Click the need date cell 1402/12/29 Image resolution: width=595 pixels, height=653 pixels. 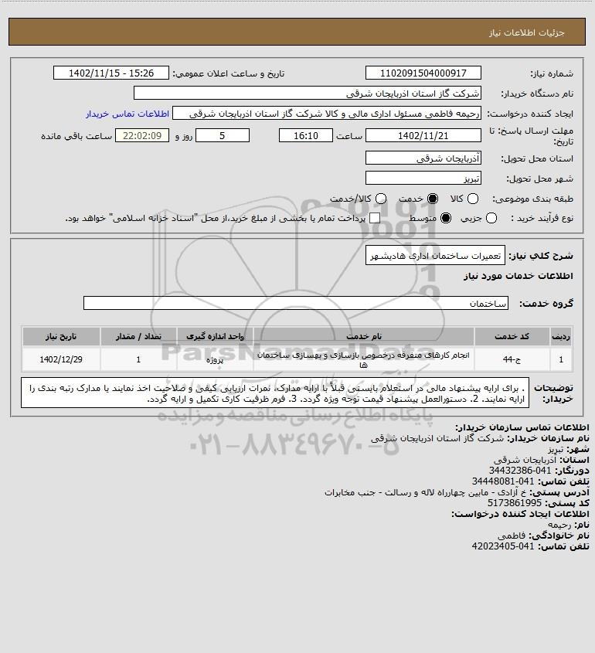click(61, 359)
